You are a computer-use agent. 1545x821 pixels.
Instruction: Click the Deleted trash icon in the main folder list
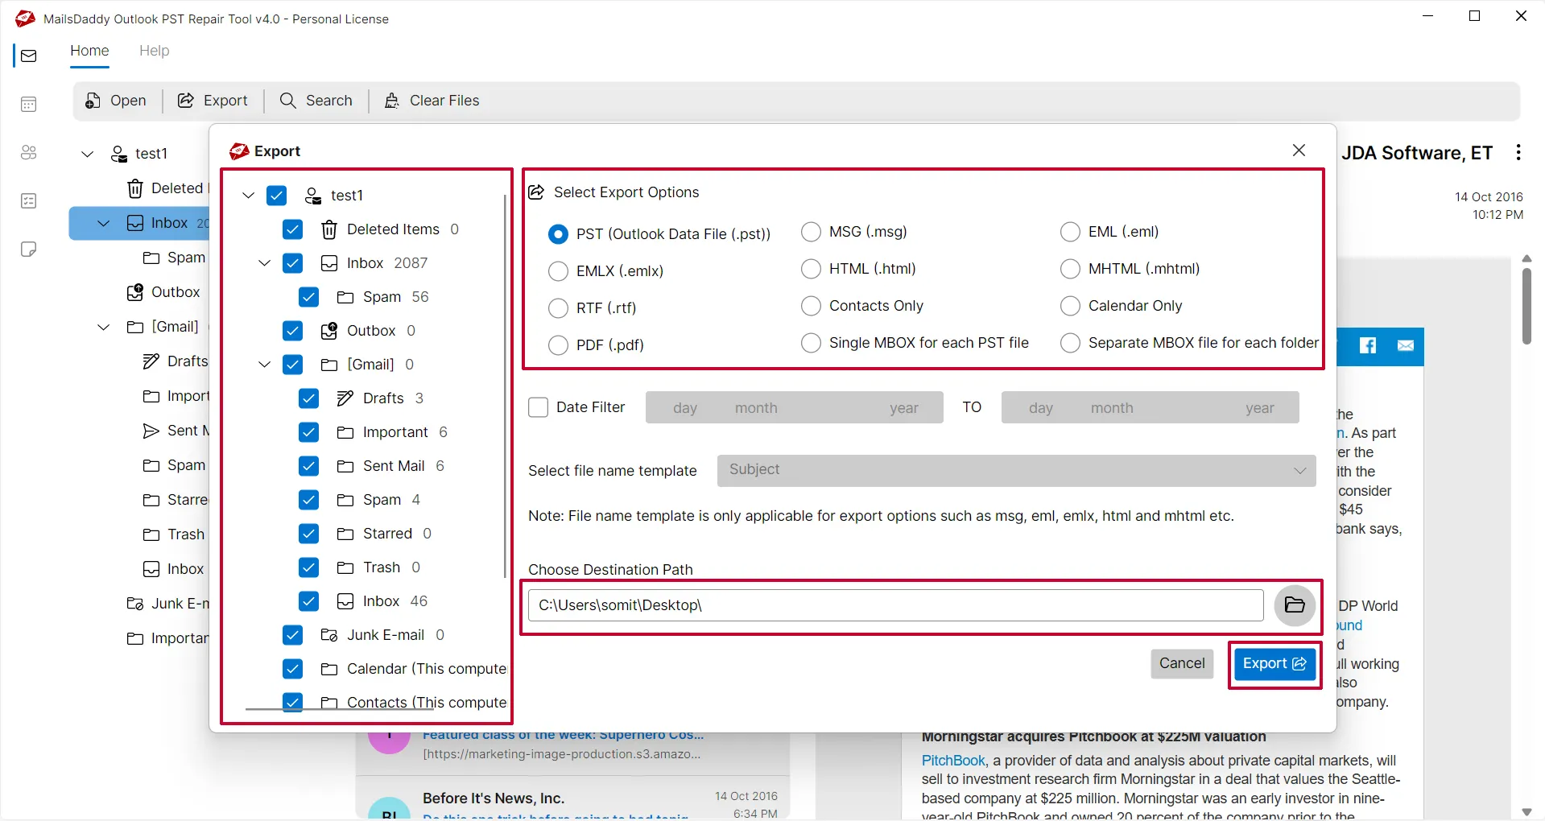pyautogui.click(x=135, y=188)
